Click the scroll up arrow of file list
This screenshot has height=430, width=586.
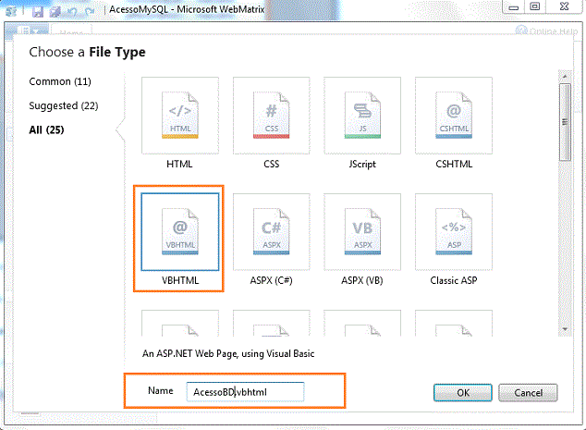coord(565,76)
